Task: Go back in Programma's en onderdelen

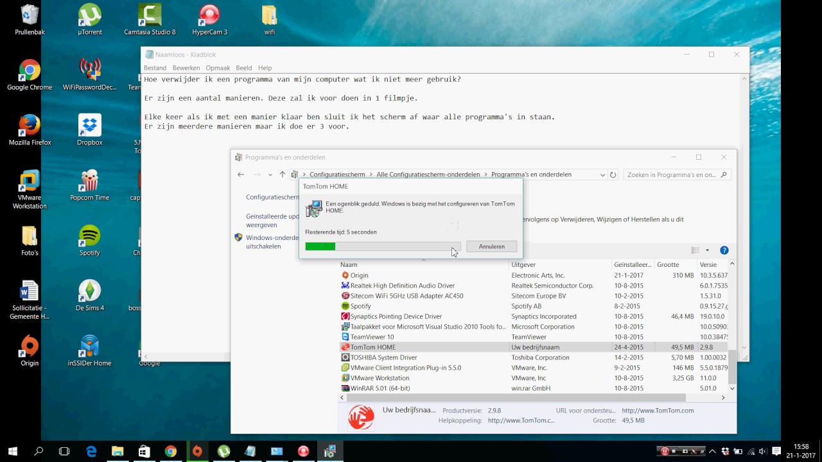Action: [x=241, y=175]
